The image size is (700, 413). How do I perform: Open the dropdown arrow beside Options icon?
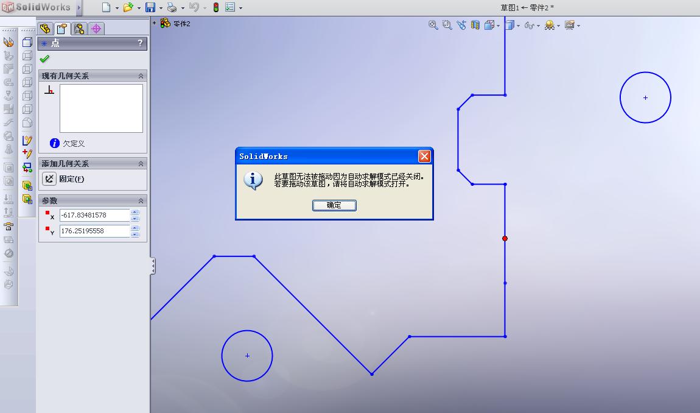point(240,8)
